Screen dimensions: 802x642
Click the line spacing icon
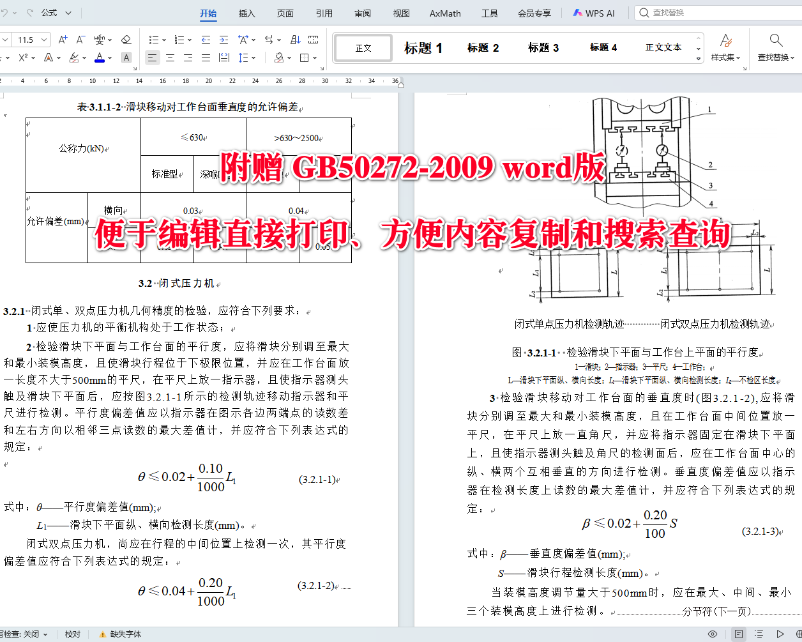[243, 57]
